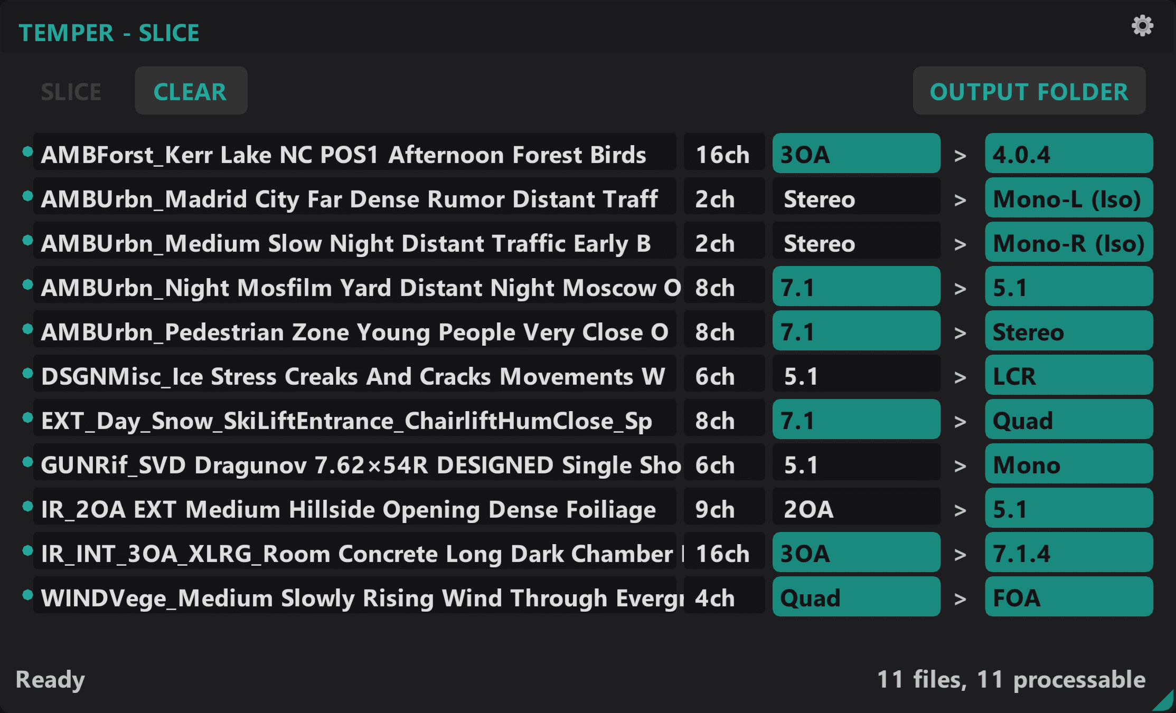Change Mono-L (Iso) output for Madrid City file
The height and width of the screenshot is (713, 1176).
[1068, 199]
